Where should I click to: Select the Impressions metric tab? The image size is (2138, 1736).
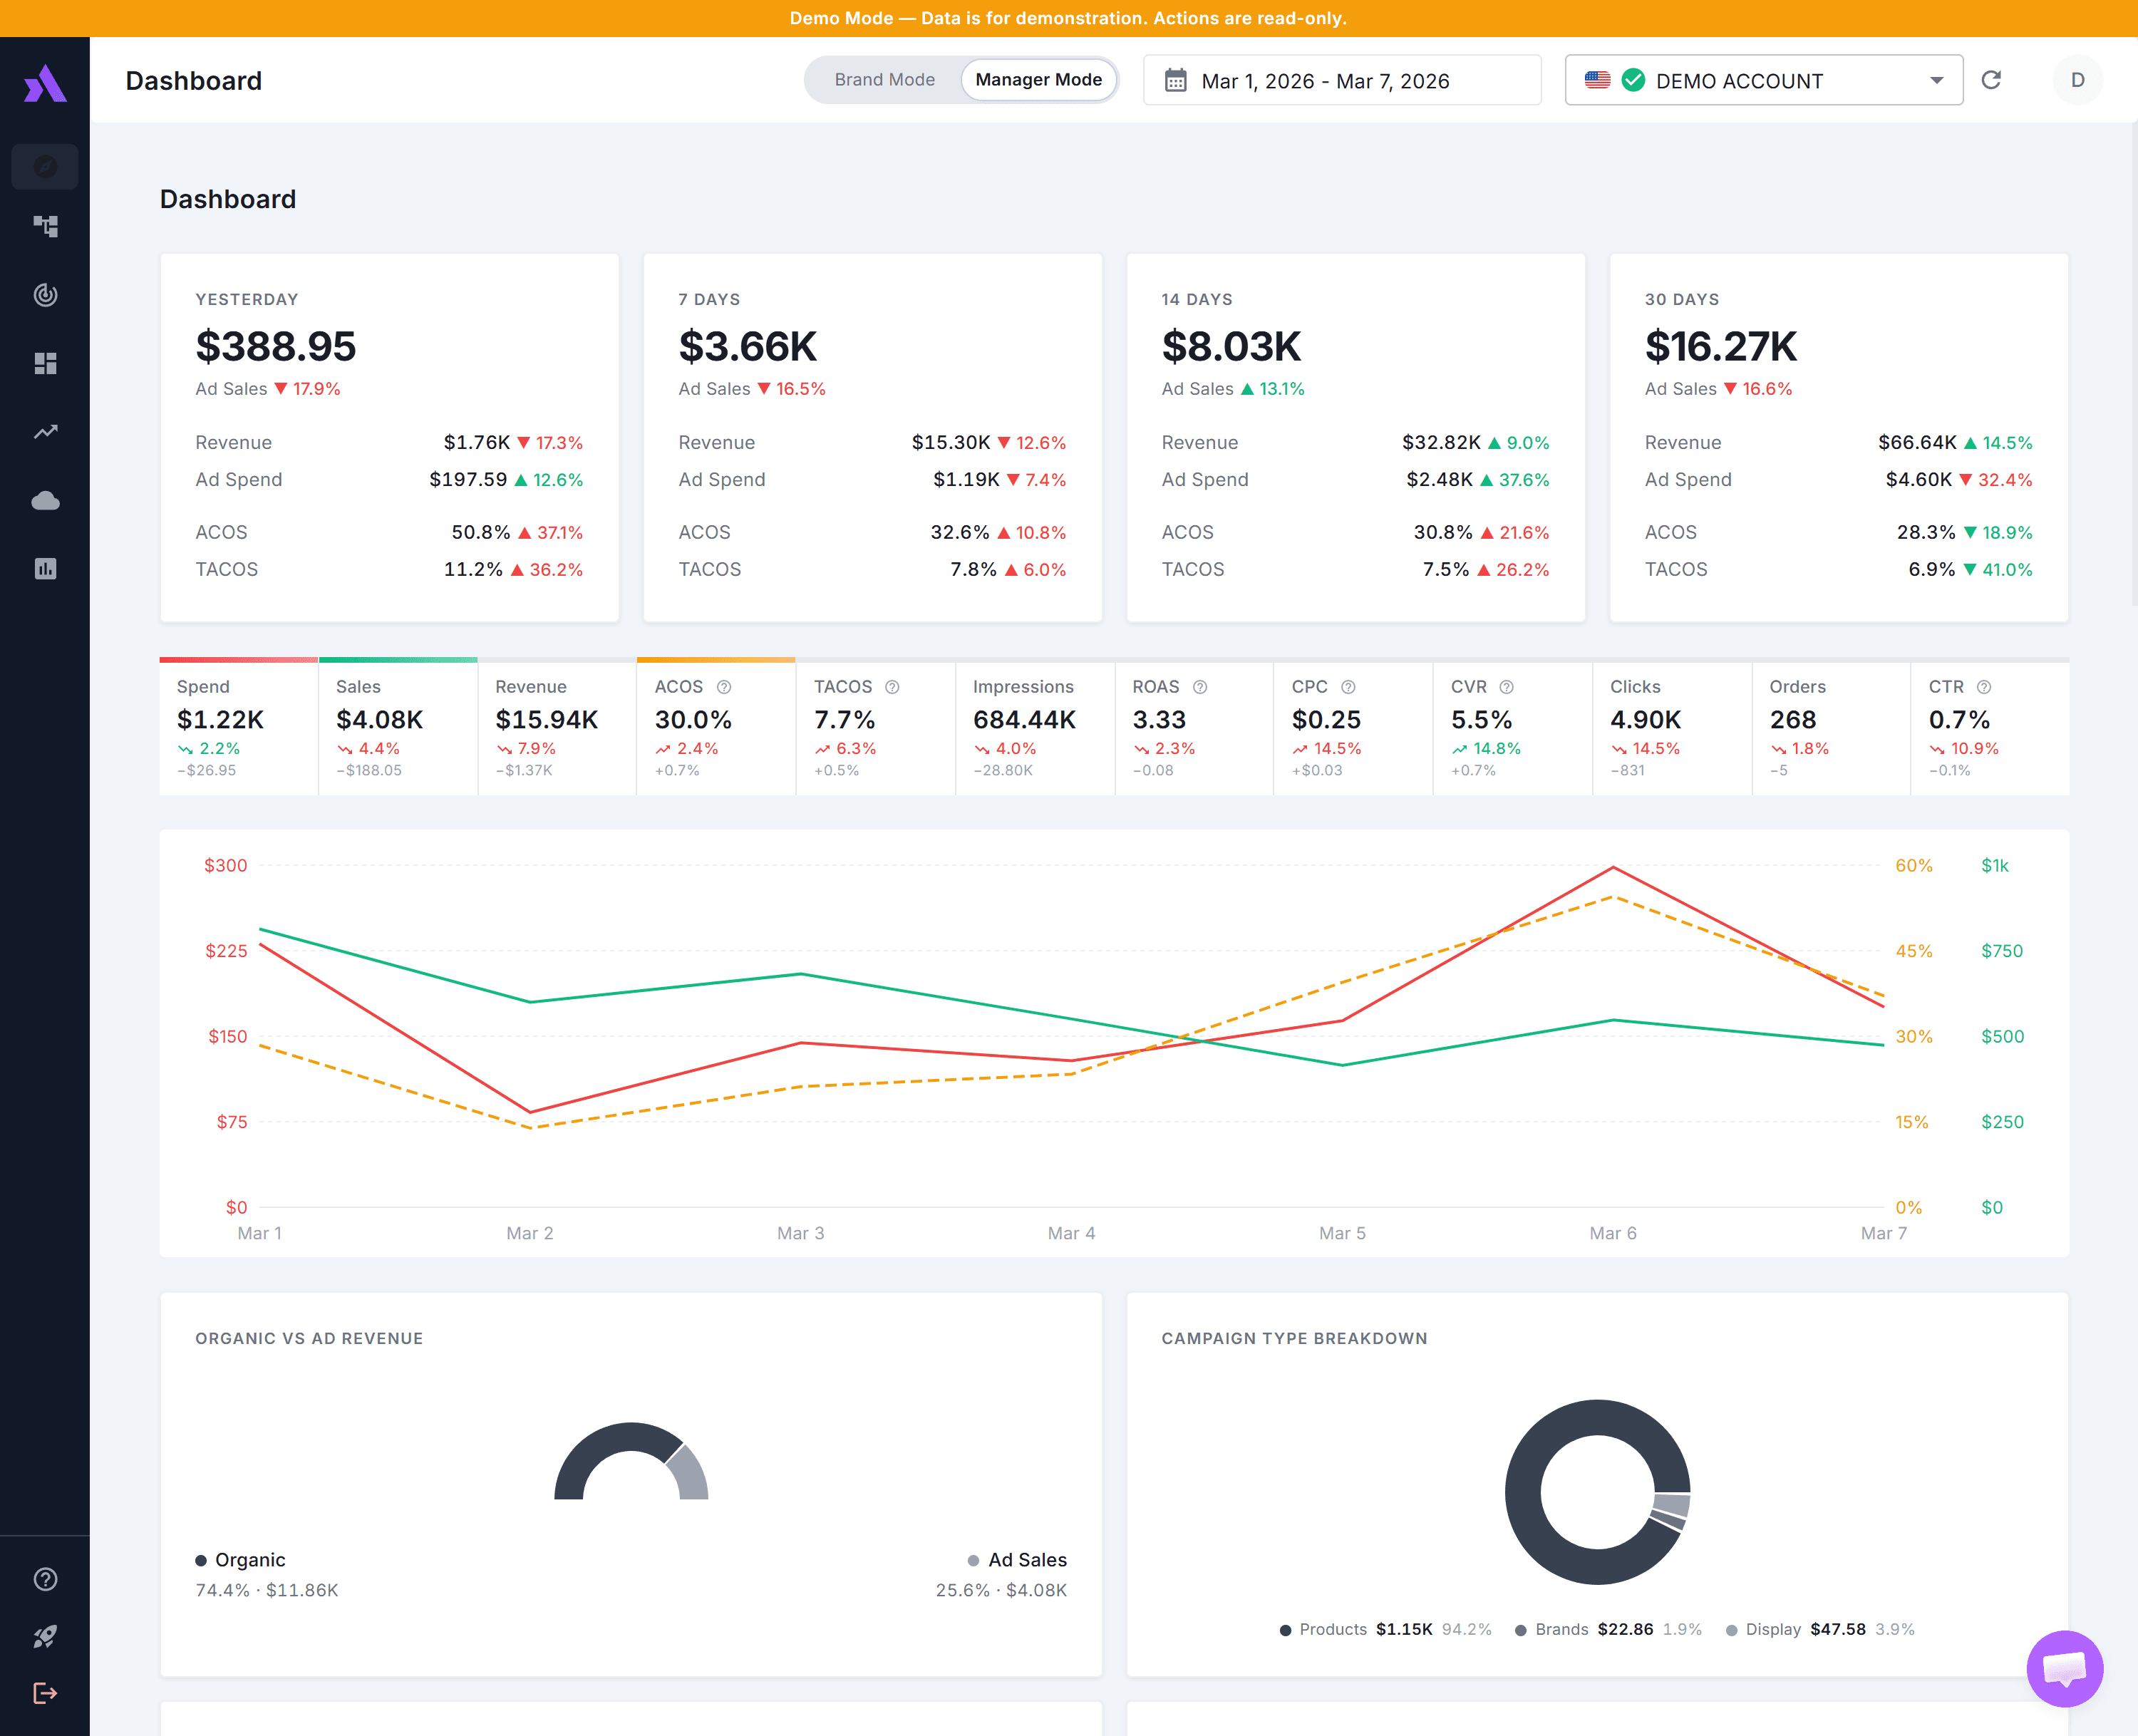click(1034, 727)
